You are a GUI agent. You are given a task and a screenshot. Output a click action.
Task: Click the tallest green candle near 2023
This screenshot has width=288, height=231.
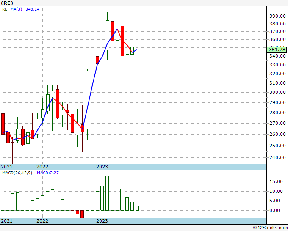click(x=88, y=100)
